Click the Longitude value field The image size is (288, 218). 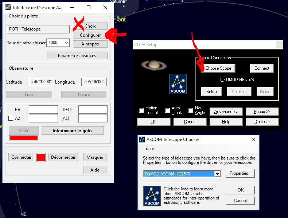coord(94,82)
